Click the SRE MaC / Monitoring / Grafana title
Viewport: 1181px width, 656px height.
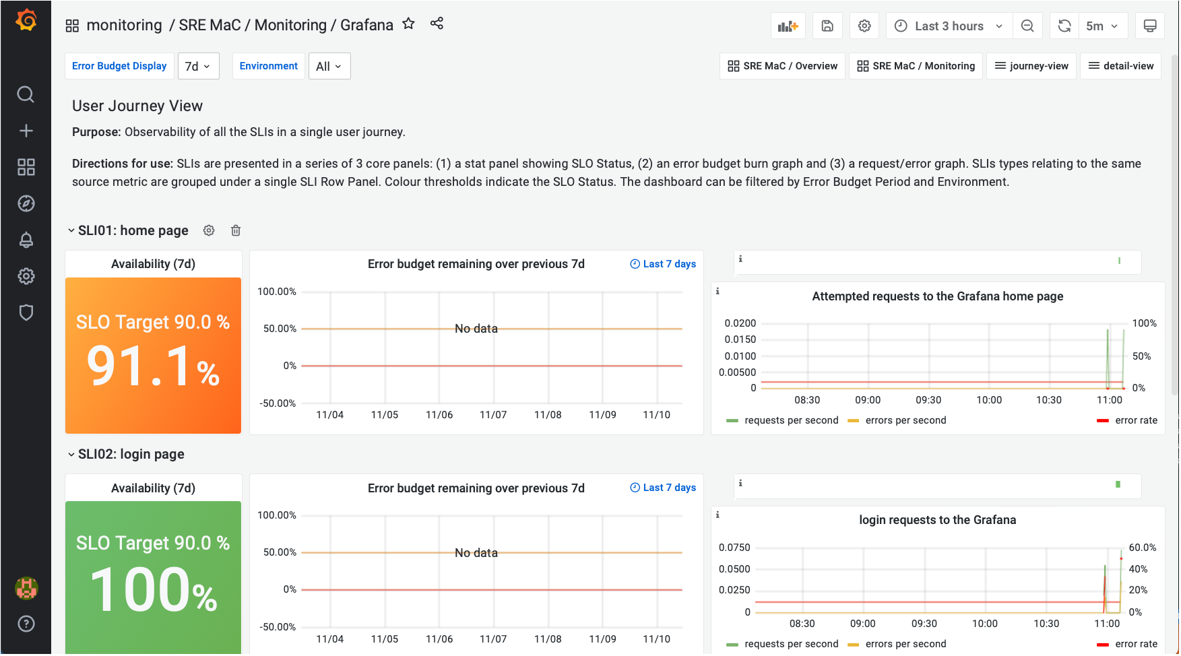pyautogui.click(x=286, y=26)
